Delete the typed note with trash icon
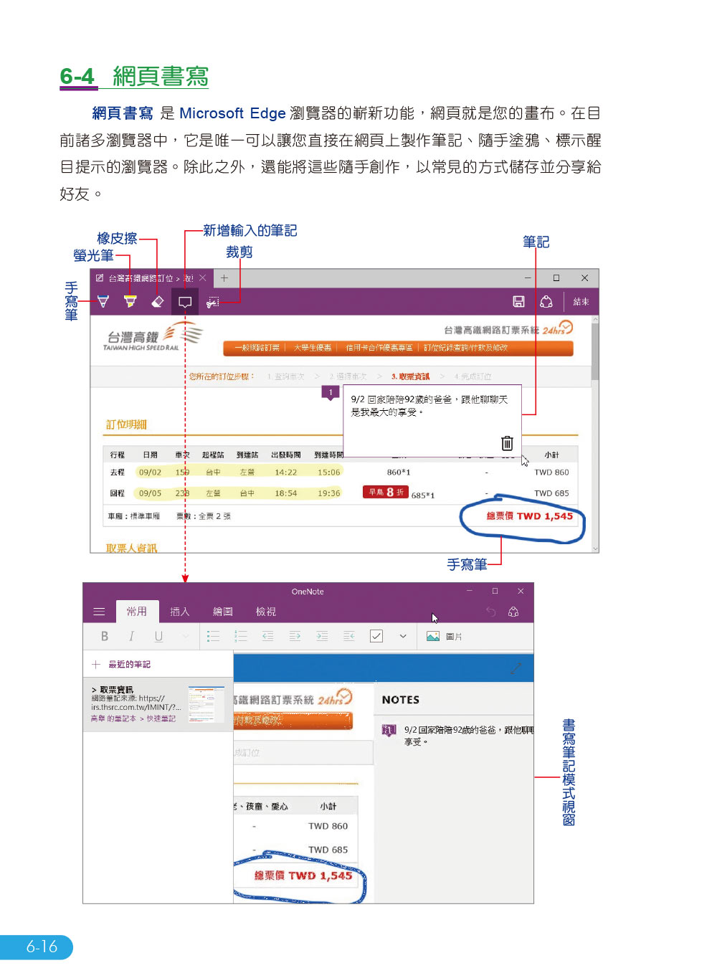The image size is (717, 973). pos(507,443)
